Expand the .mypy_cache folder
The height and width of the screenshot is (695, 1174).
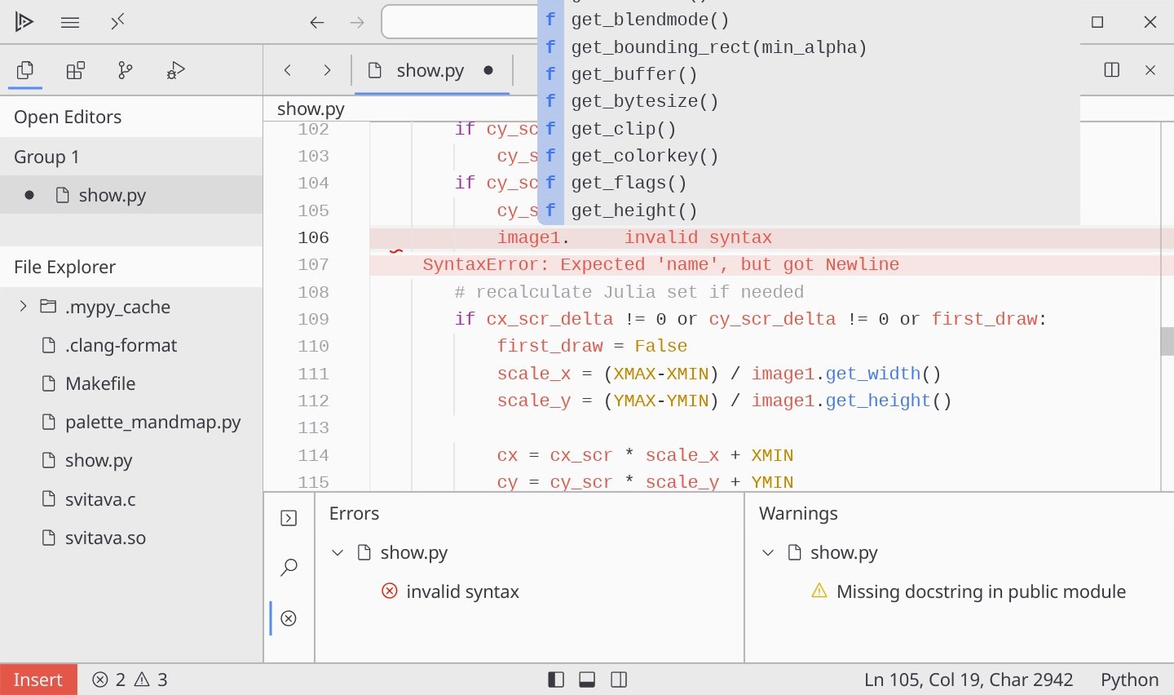pyautogui.click(x=23, y=307)
